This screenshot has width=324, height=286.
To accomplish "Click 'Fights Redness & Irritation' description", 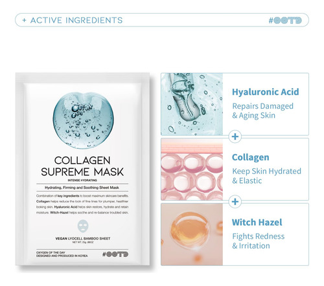I will click(259, 241).
